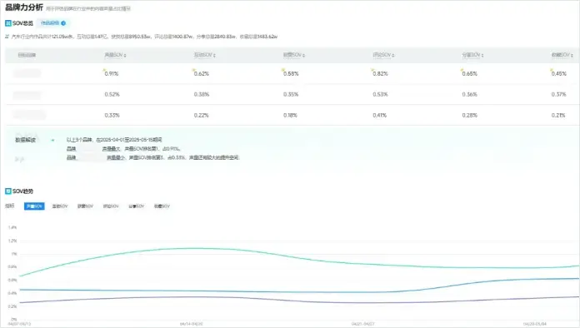Click the SOV趋势 section icon
Viewport: 580px width, 328px height.
(x=8, y=191)
